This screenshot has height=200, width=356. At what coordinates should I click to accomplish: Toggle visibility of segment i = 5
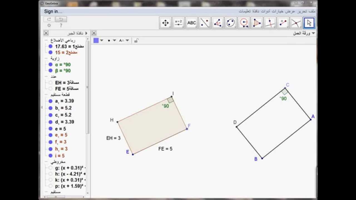(50, 156)
